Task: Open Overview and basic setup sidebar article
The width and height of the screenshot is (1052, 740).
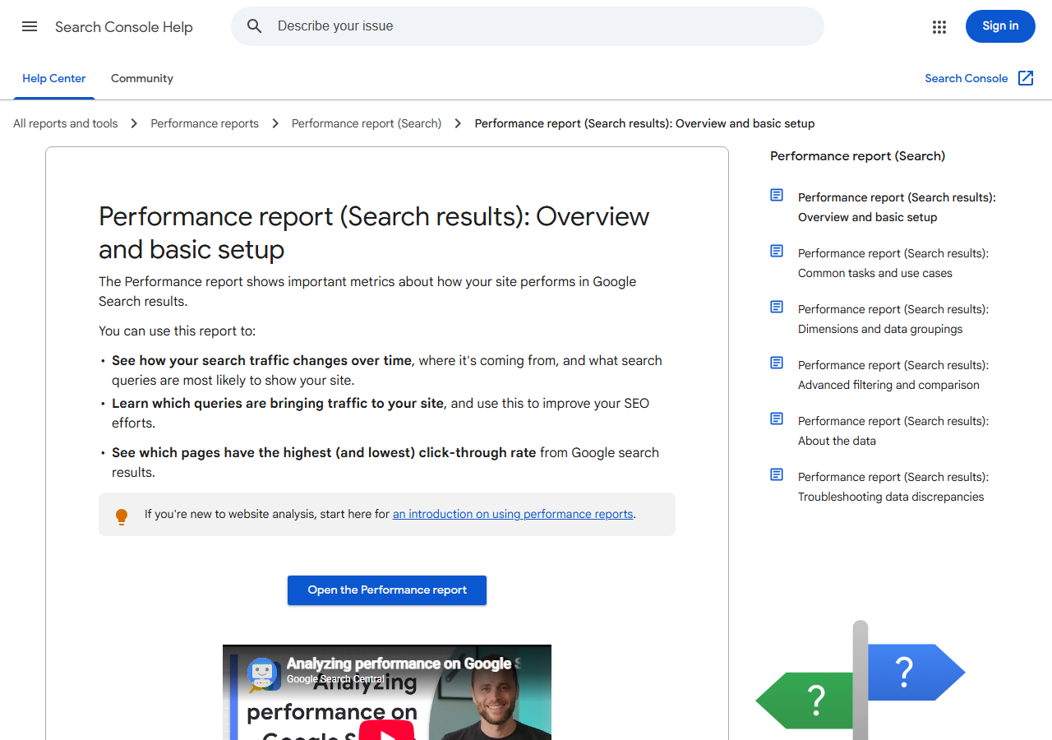Action: pos(897,207)
